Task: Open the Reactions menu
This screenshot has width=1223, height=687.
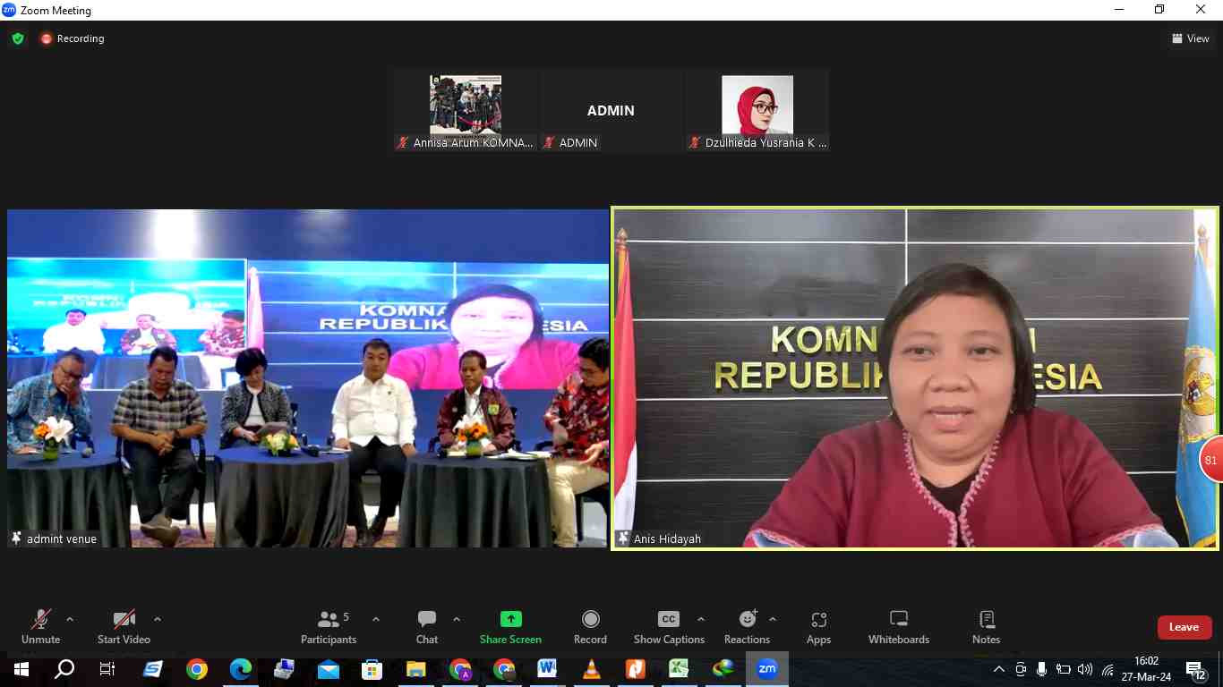Action: click(x=747, y=626)
